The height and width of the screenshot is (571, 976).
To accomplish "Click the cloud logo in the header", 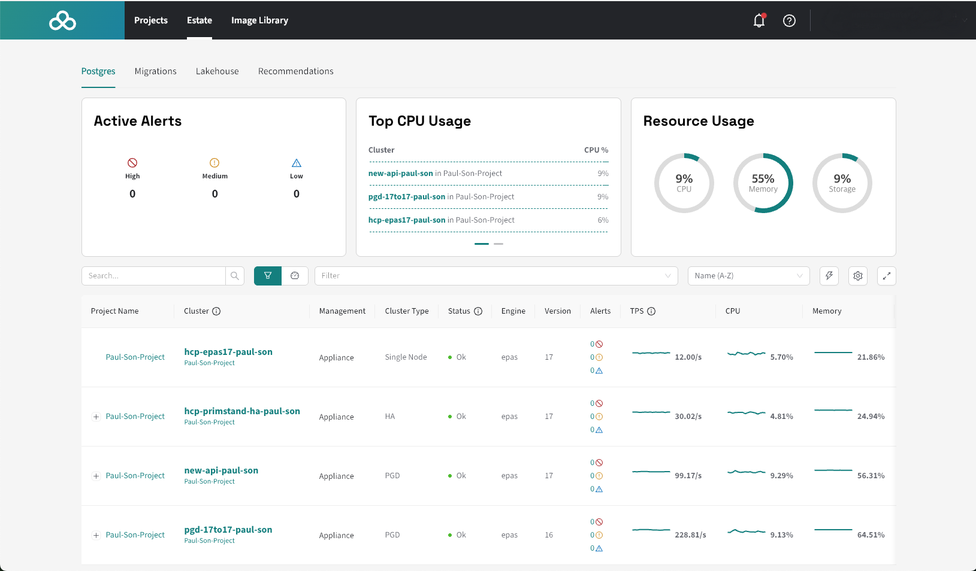I will (x=62, y=21).
